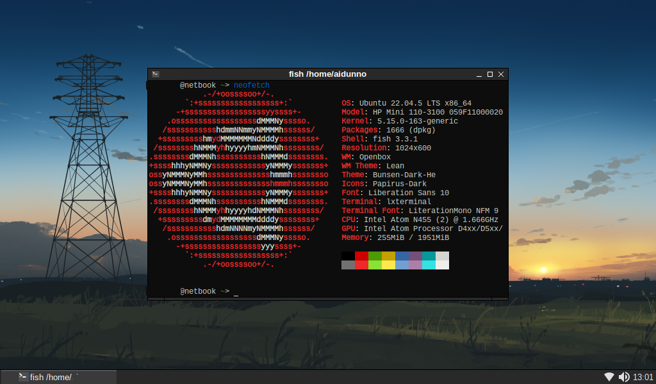
Task: Click the dark green color block
Action: pyautogui.click(x=375, y=256)
